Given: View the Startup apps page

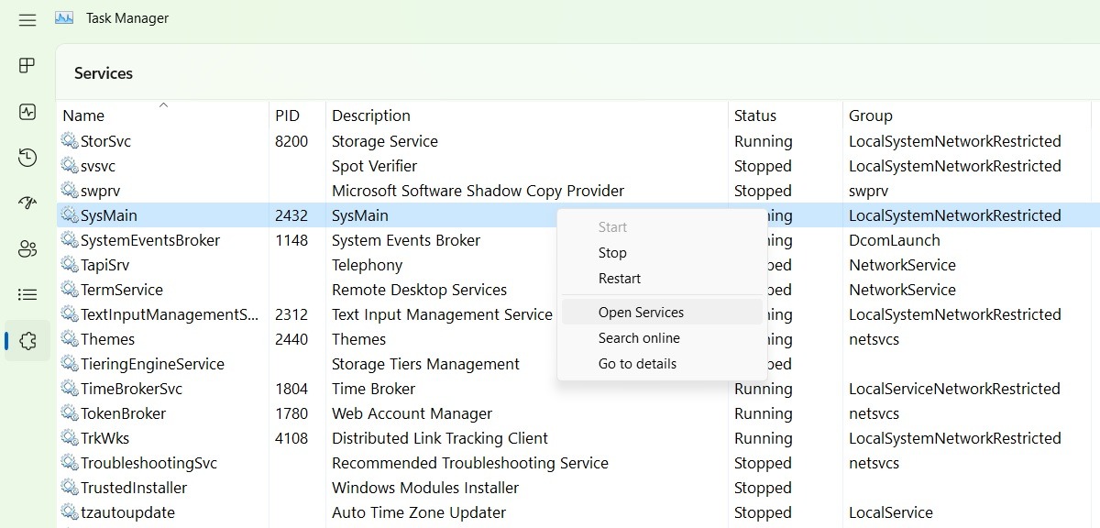Looking at the screenshot, I should point(27,203).
